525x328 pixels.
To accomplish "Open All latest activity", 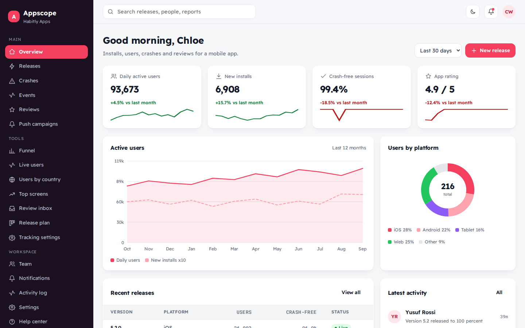I will pyautogui.click(x=499, y=293).
